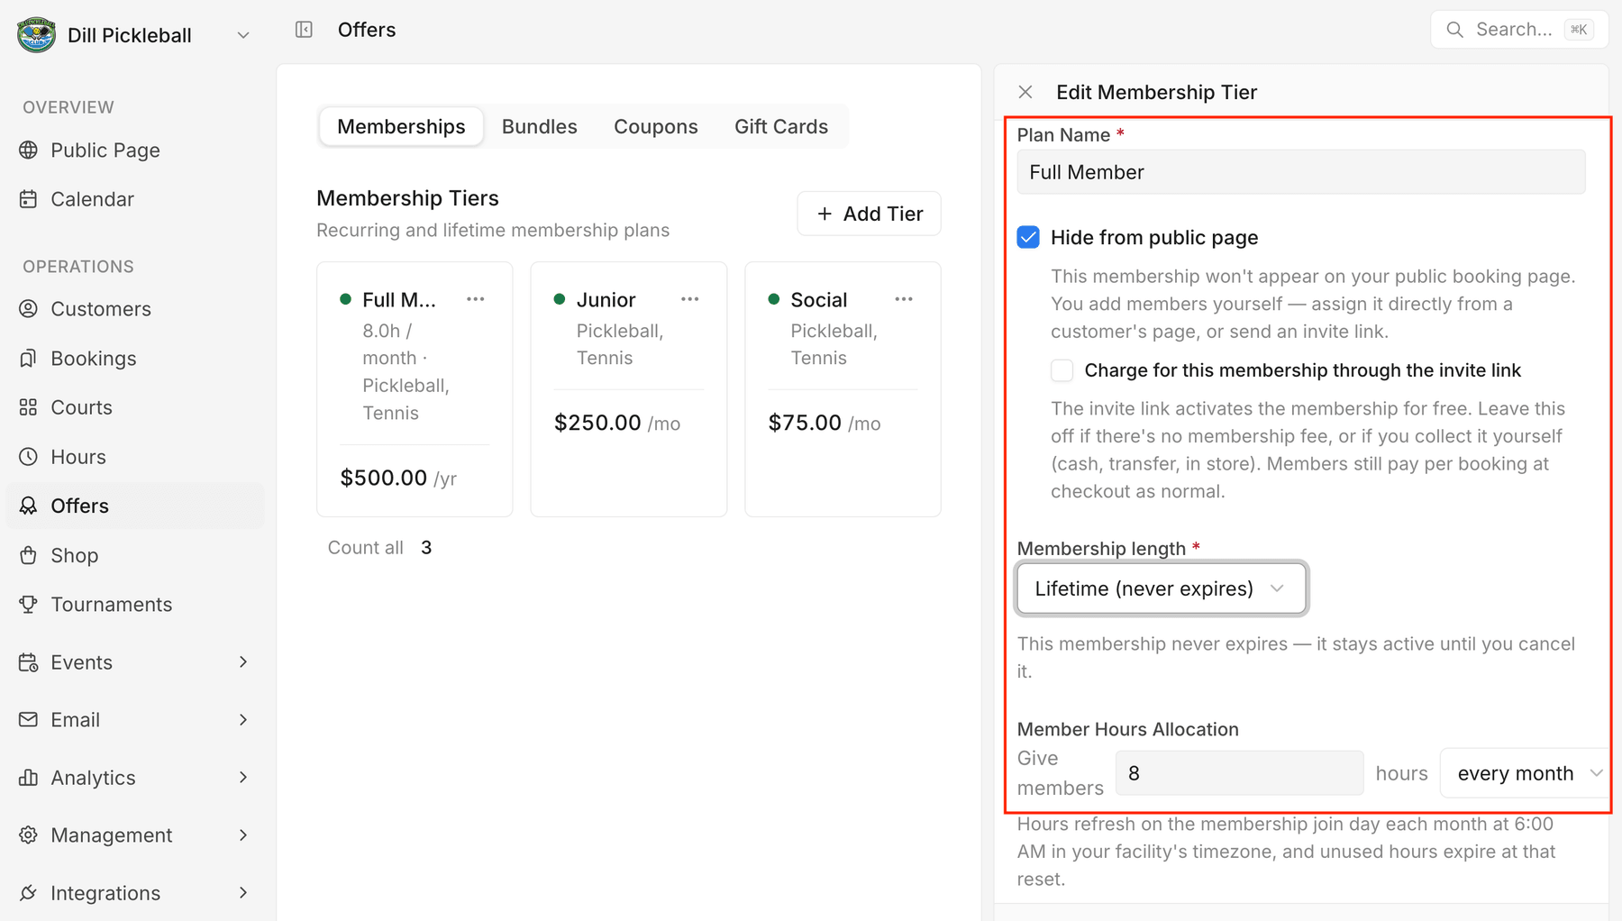The image size is (1622, 921).
Task: Click the Courts grid icon
Action: point(29,407)
